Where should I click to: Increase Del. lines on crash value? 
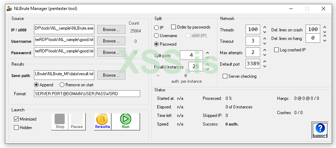click(x=325, y=27)
